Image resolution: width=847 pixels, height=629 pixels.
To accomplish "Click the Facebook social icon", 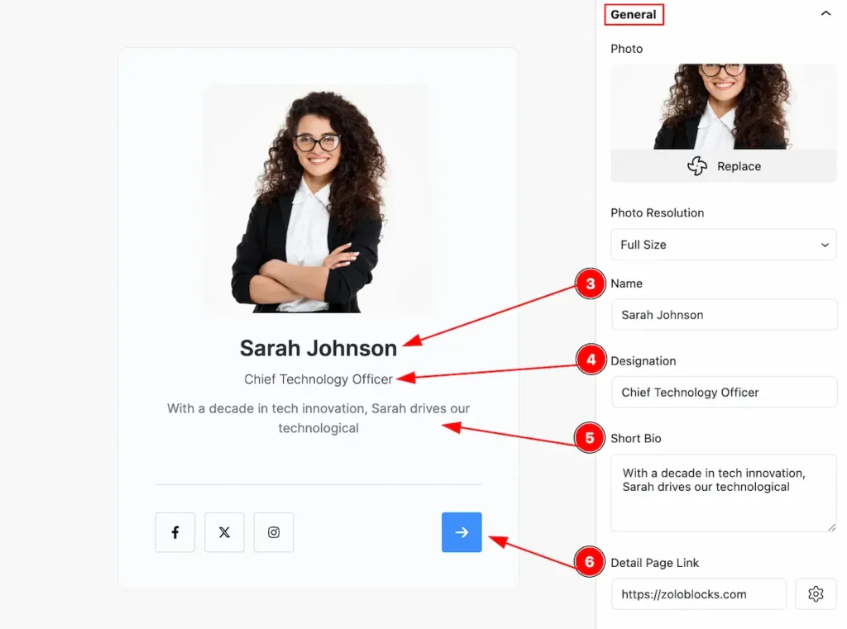I will [x=175, y=532].
